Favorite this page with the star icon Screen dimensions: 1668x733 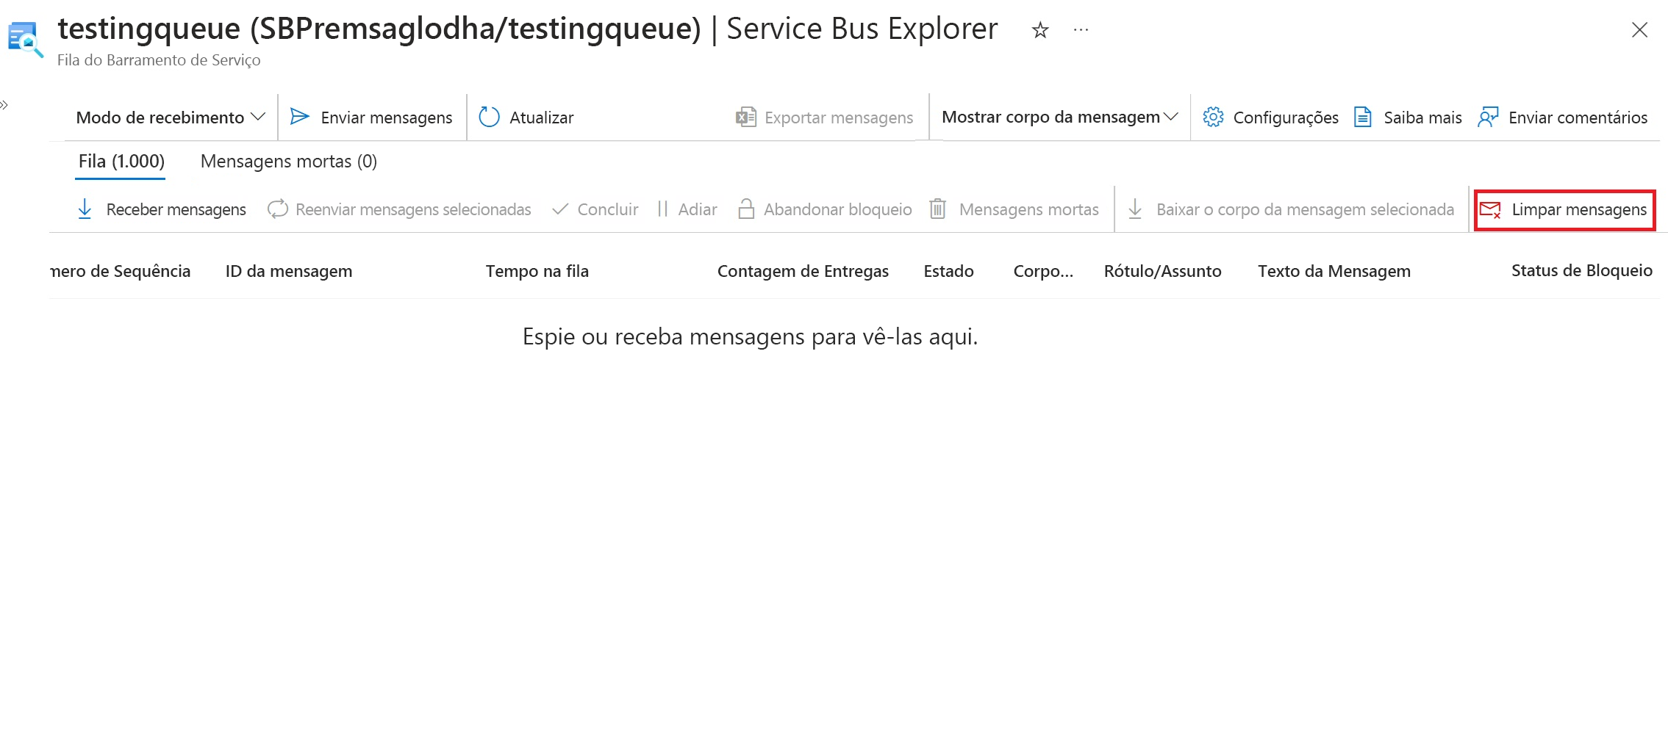coord(1039,30)
